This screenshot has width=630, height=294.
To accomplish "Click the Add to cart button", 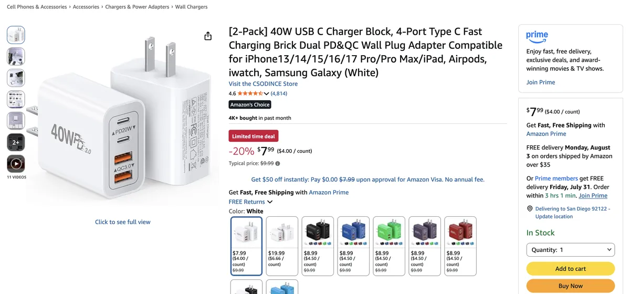I will 571,268.
